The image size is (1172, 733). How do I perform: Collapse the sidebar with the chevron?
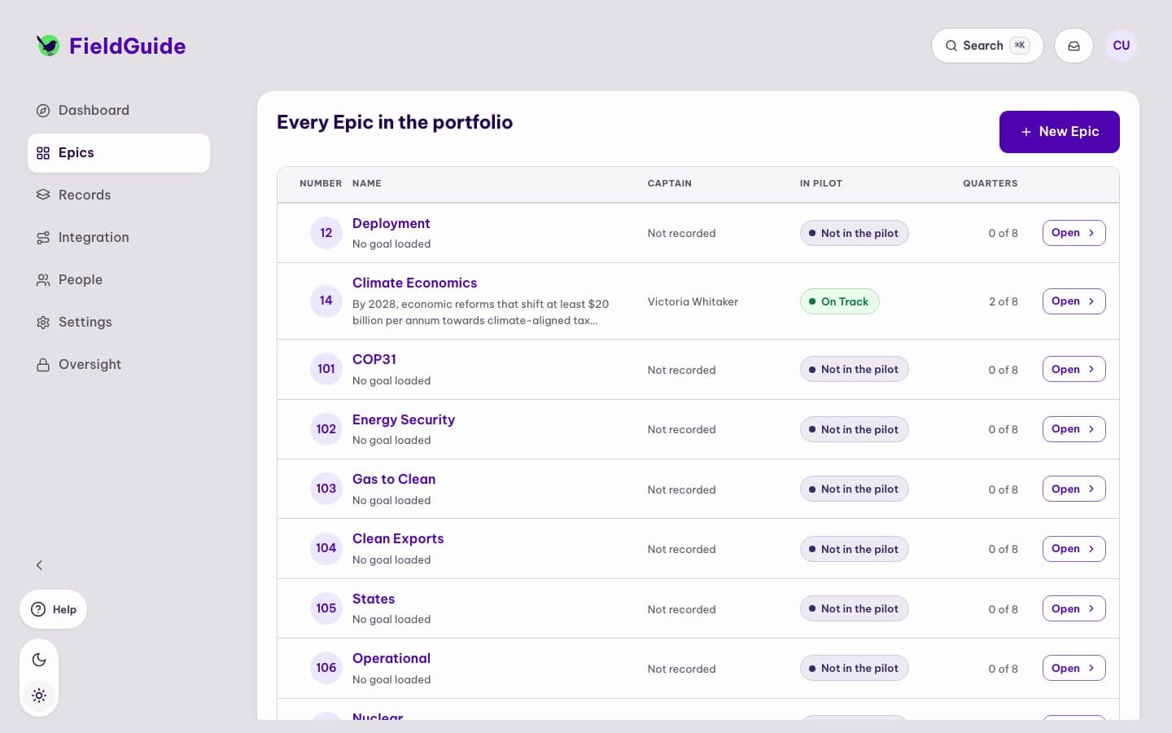click(39, 565)
